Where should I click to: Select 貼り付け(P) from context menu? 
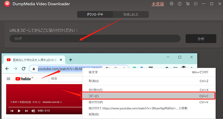[149, 102]
